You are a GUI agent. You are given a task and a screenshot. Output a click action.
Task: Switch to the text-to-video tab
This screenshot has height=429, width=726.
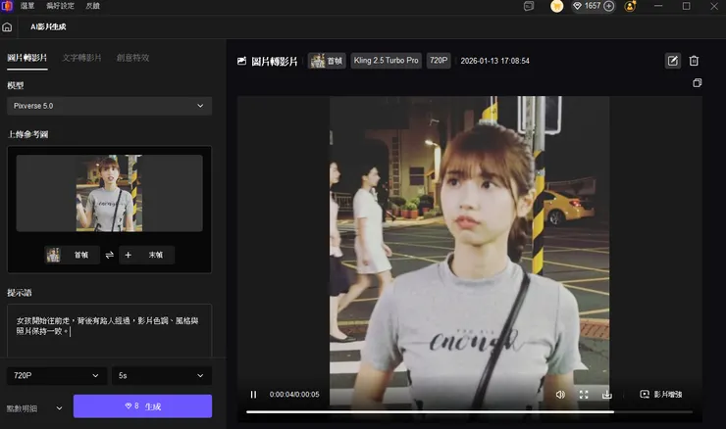click(x=81, y=58)
